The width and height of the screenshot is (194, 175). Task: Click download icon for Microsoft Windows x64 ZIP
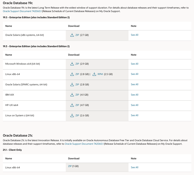pos(72,64)
